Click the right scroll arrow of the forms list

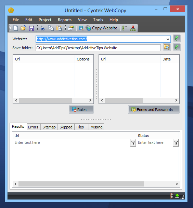(x=176, y=100)
